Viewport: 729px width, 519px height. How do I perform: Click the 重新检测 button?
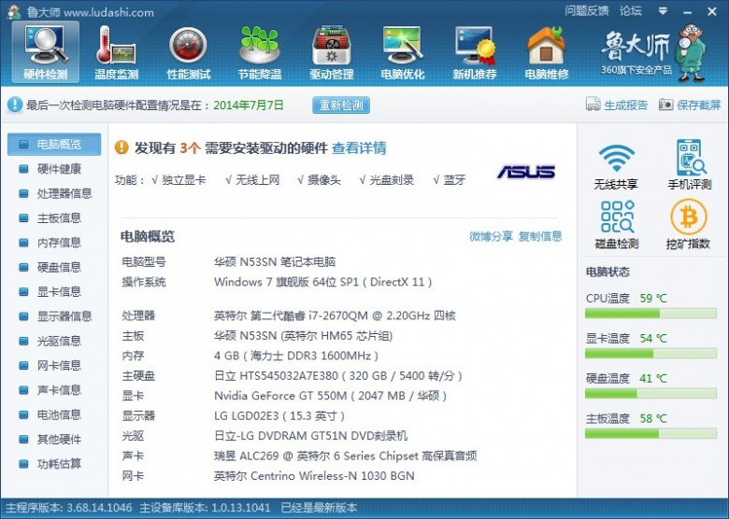(341, 105)
